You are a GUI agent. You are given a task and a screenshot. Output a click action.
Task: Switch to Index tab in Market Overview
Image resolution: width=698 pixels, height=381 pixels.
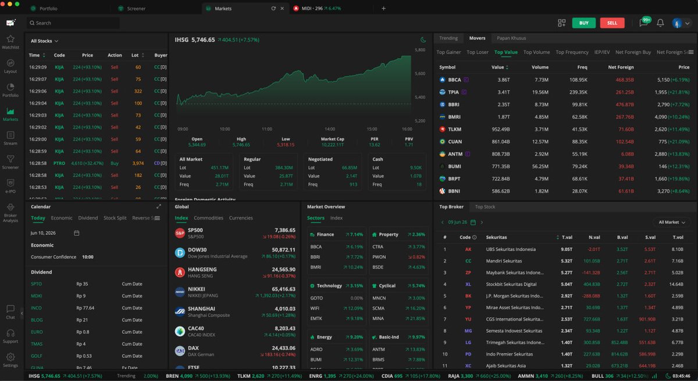[336, 218]
